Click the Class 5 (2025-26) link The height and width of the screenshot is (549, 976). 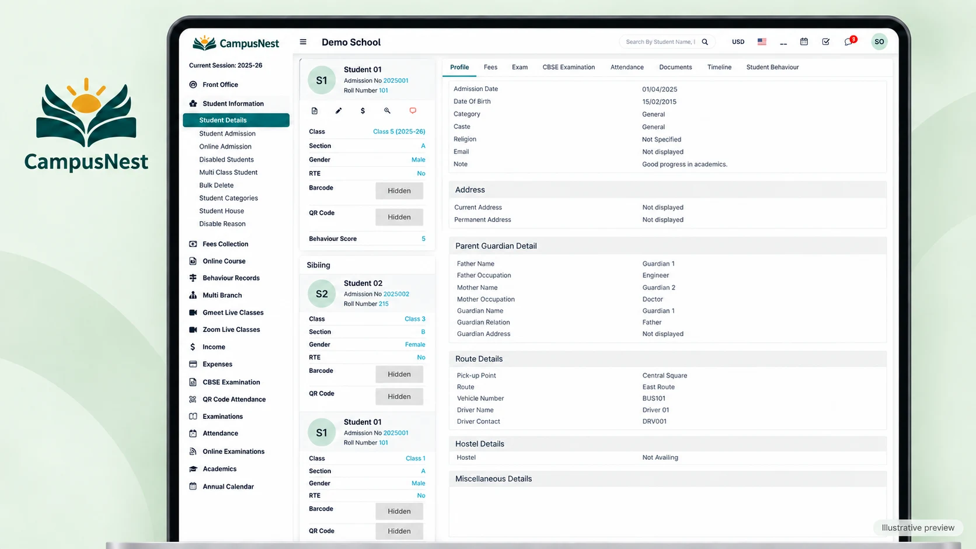(x=399, y=132)
